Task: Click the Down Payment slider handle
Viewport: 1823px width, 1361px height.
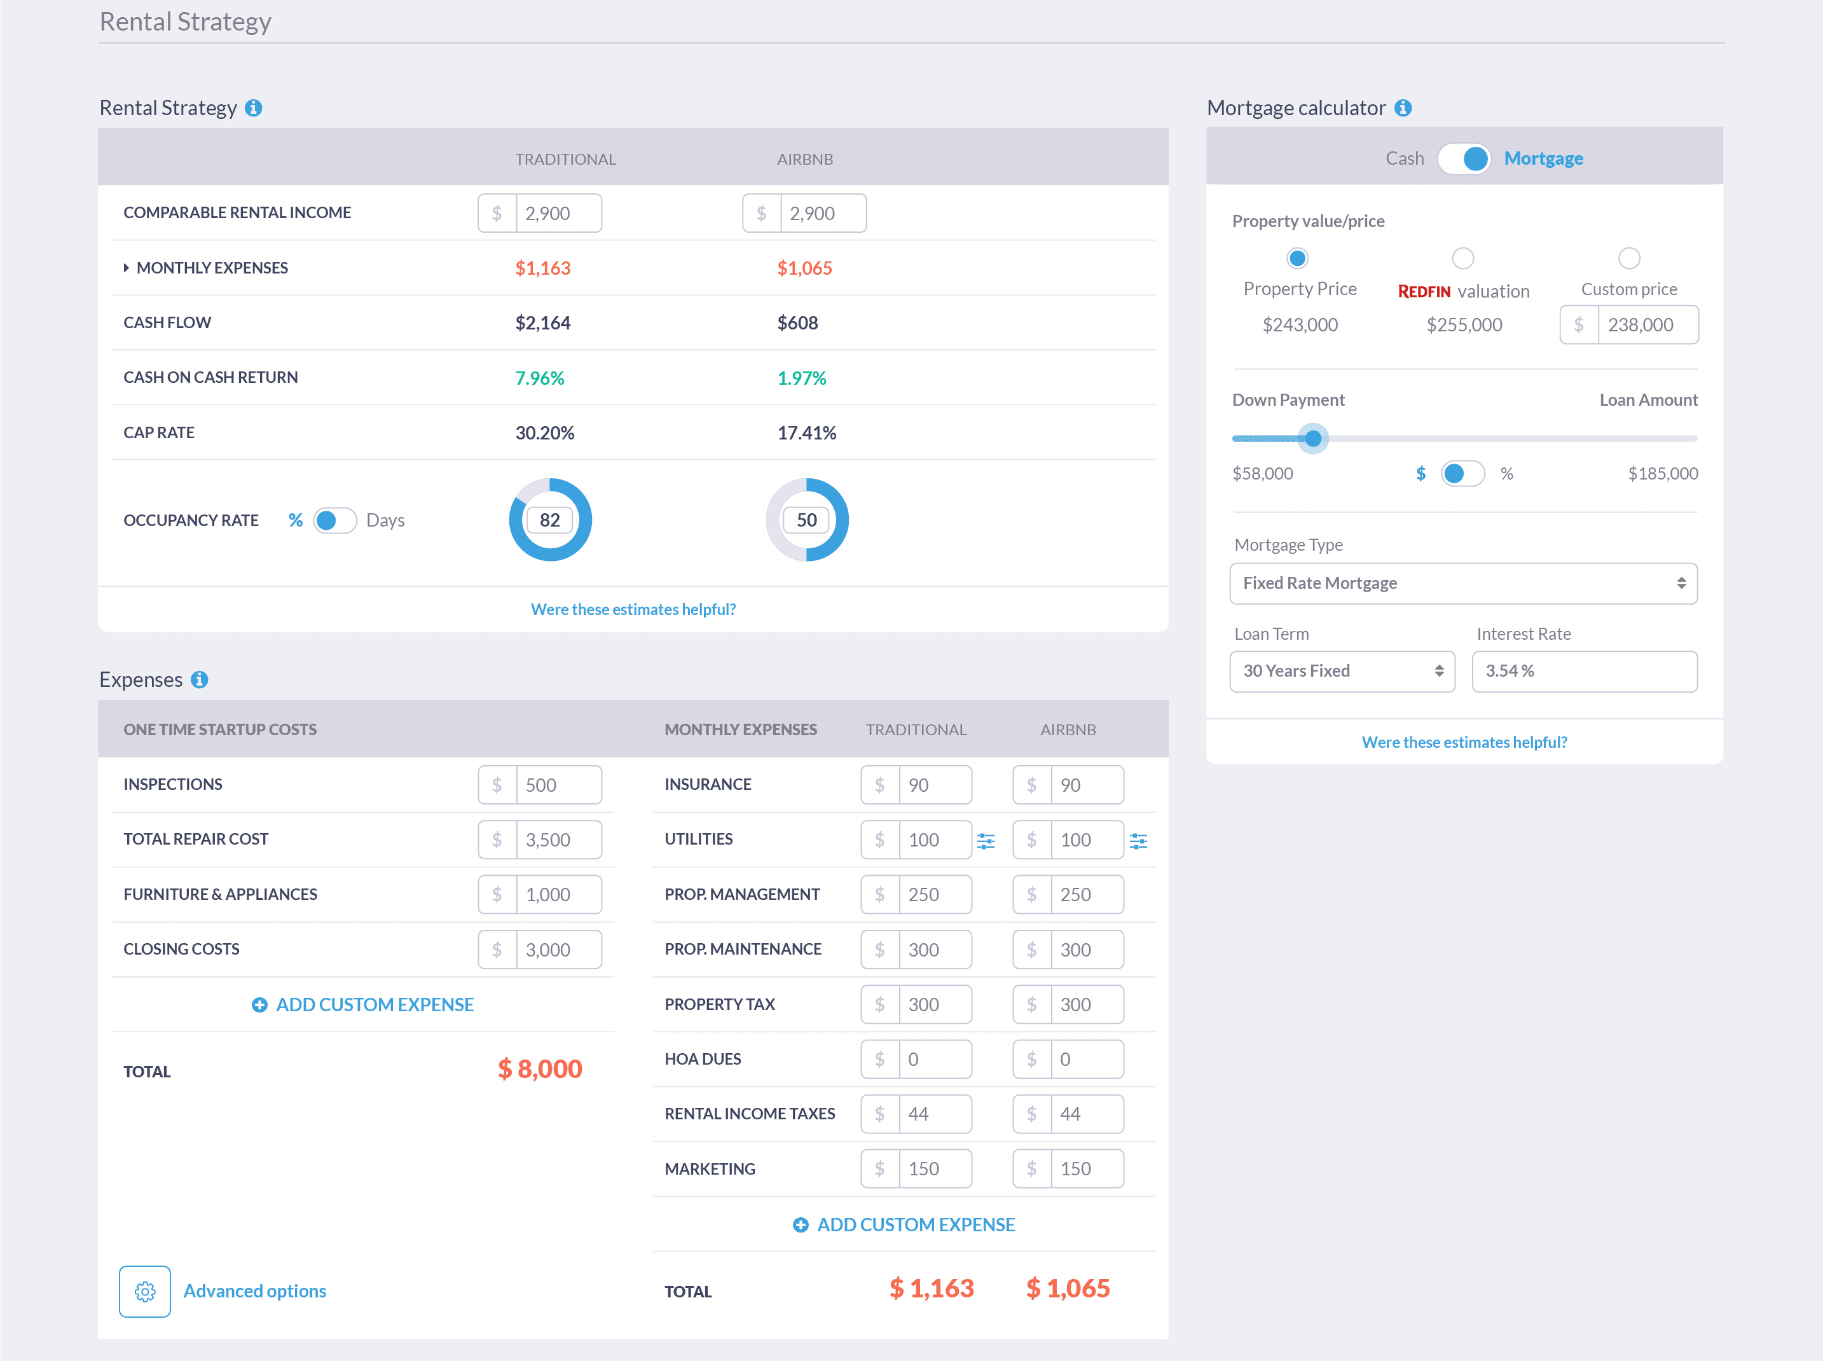Action: coord(1313,438)
